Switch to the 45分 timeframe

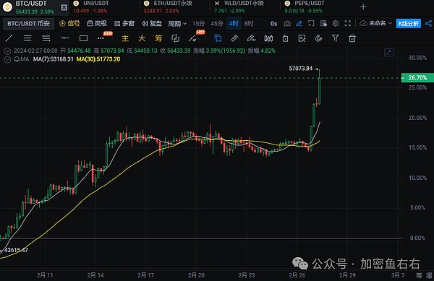(x=217, y=24)
